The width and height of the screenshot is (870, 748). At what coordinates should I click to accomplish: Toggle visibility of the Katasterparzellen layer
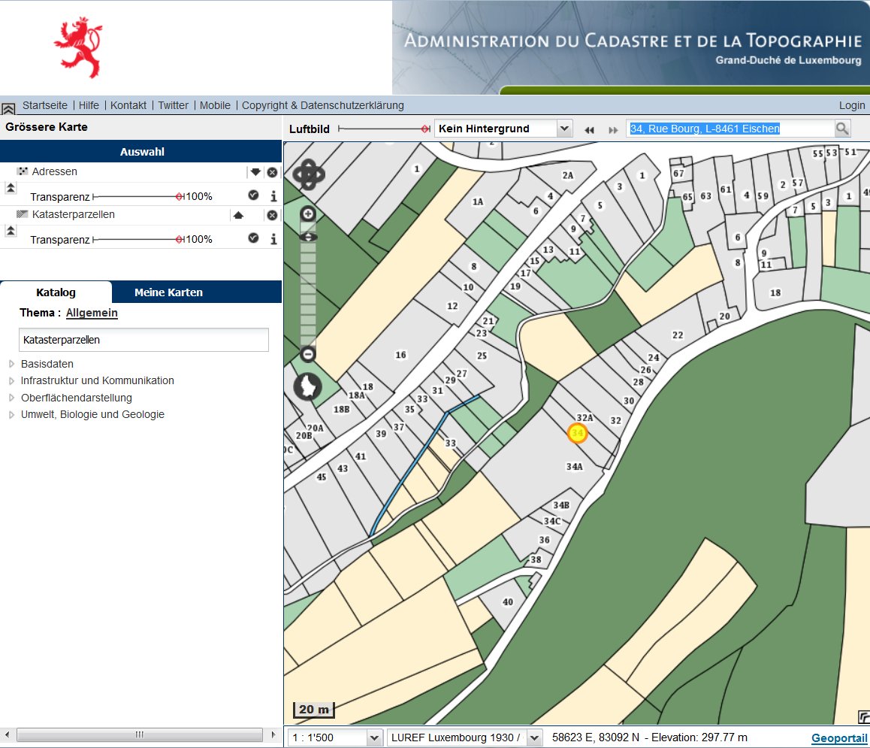pos(253,238)
